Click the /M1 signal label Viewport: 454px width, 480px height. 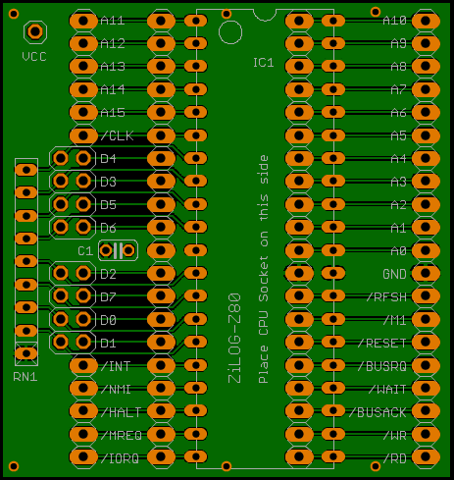pos(394,320)
